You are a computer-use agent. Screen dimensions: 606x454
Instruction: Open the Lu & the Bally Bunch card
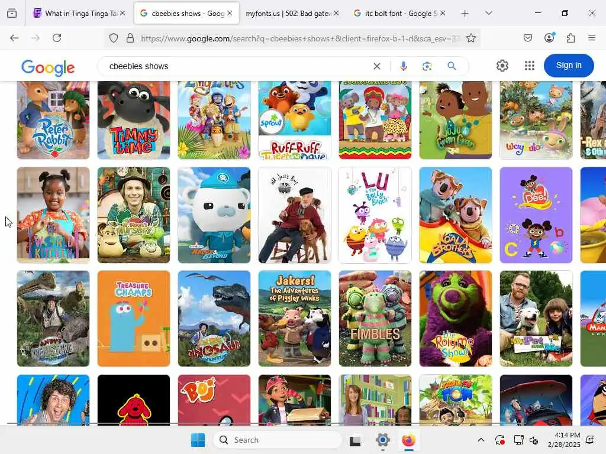(375, 215)
